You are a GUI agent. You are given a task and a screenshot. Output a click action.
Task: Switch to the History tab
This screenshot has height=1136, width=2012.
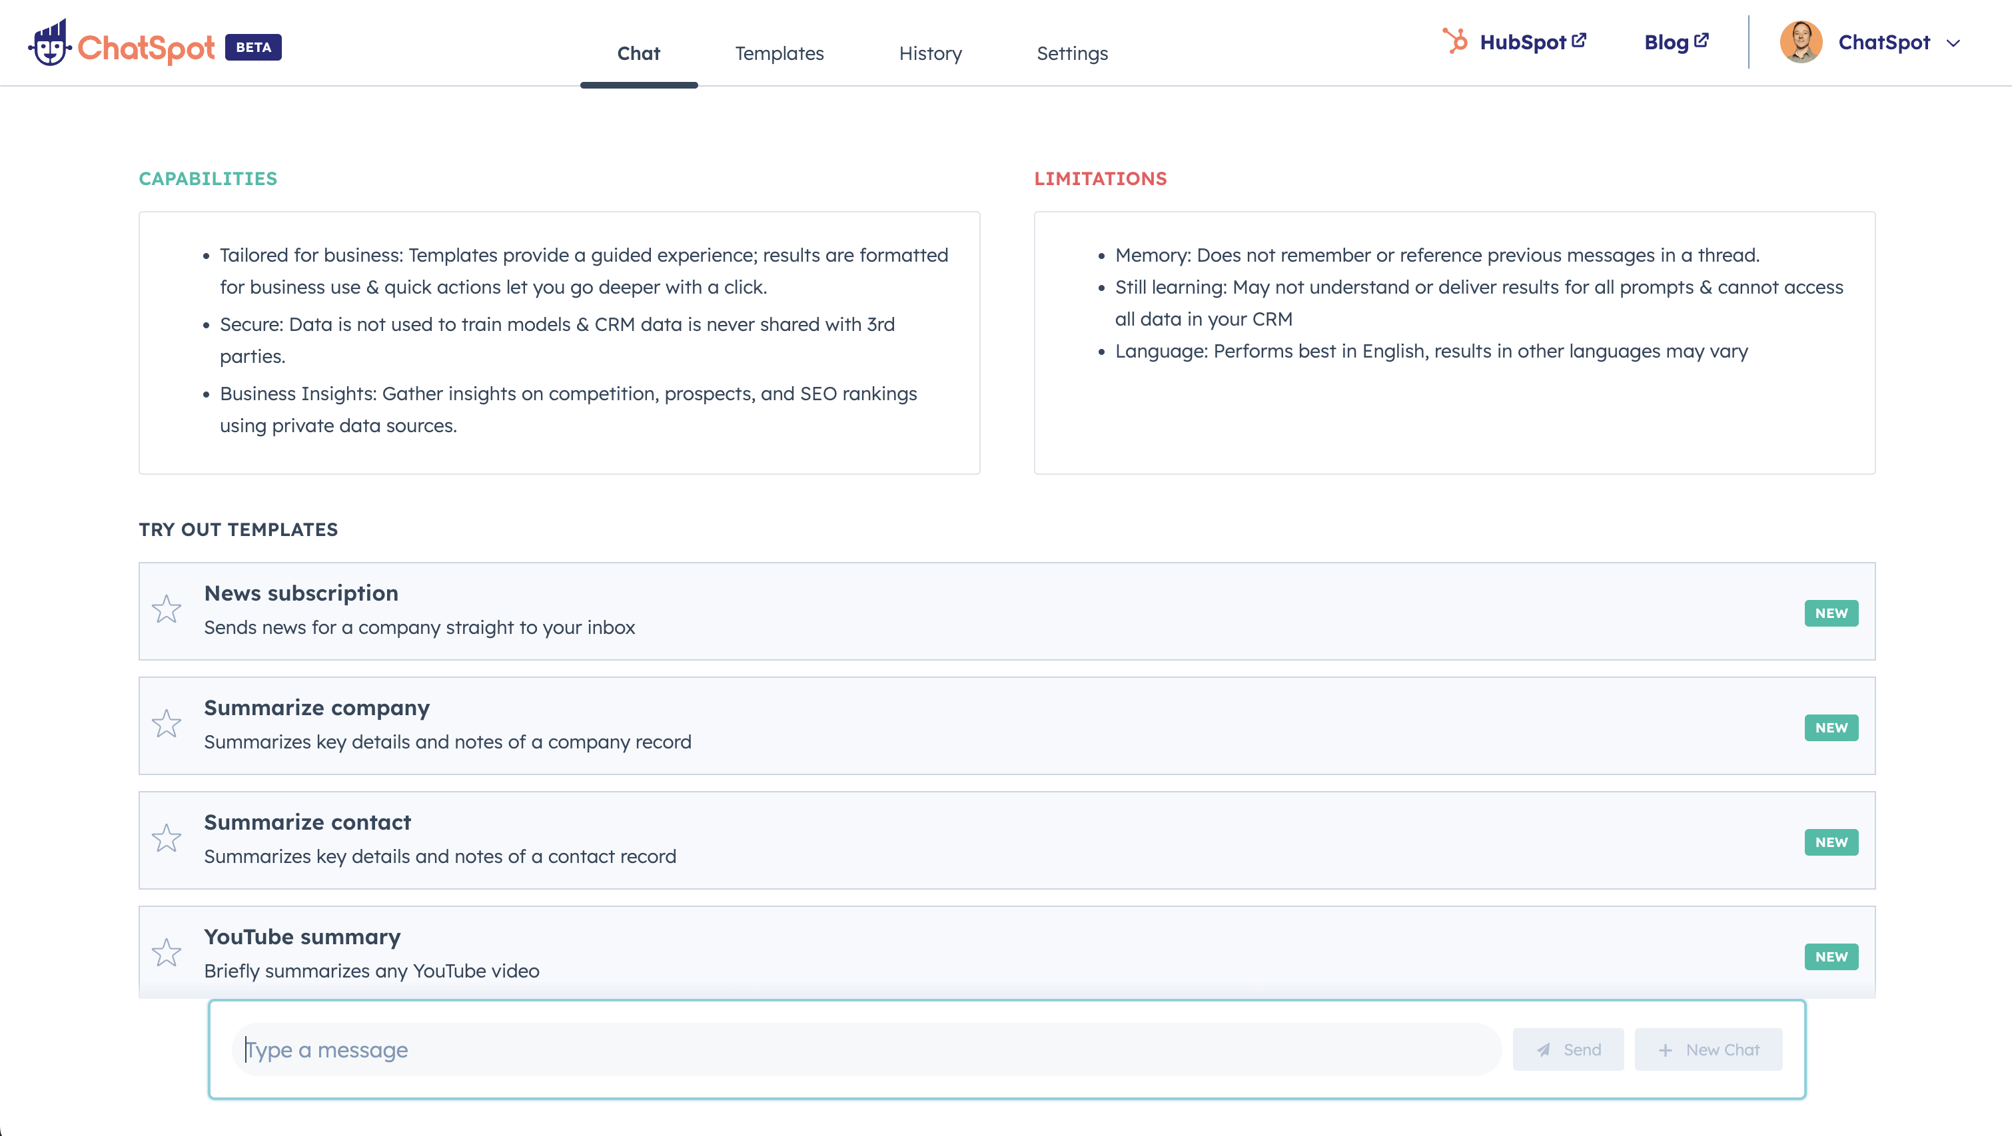[930, 53]
